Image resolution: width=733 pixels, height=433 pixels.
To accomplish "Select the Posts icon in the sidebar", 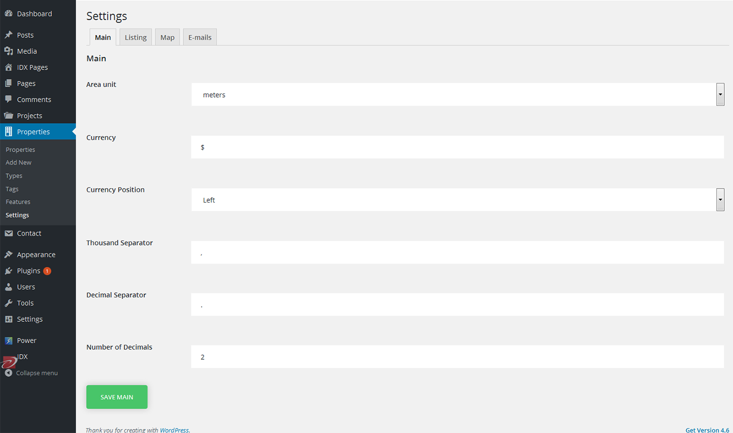I will 9,34.
